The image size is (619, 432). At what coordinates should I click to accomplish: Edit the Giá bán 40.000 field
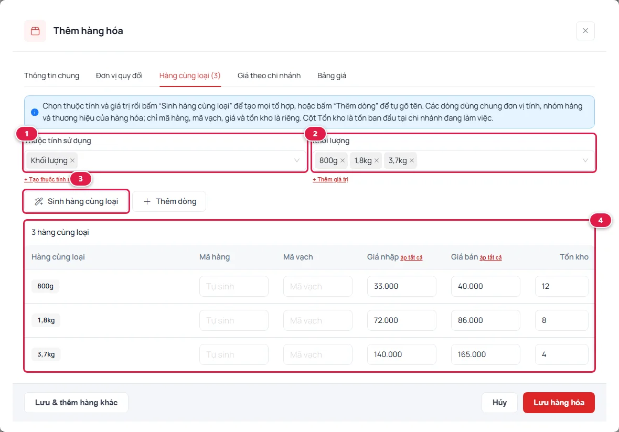486,286
